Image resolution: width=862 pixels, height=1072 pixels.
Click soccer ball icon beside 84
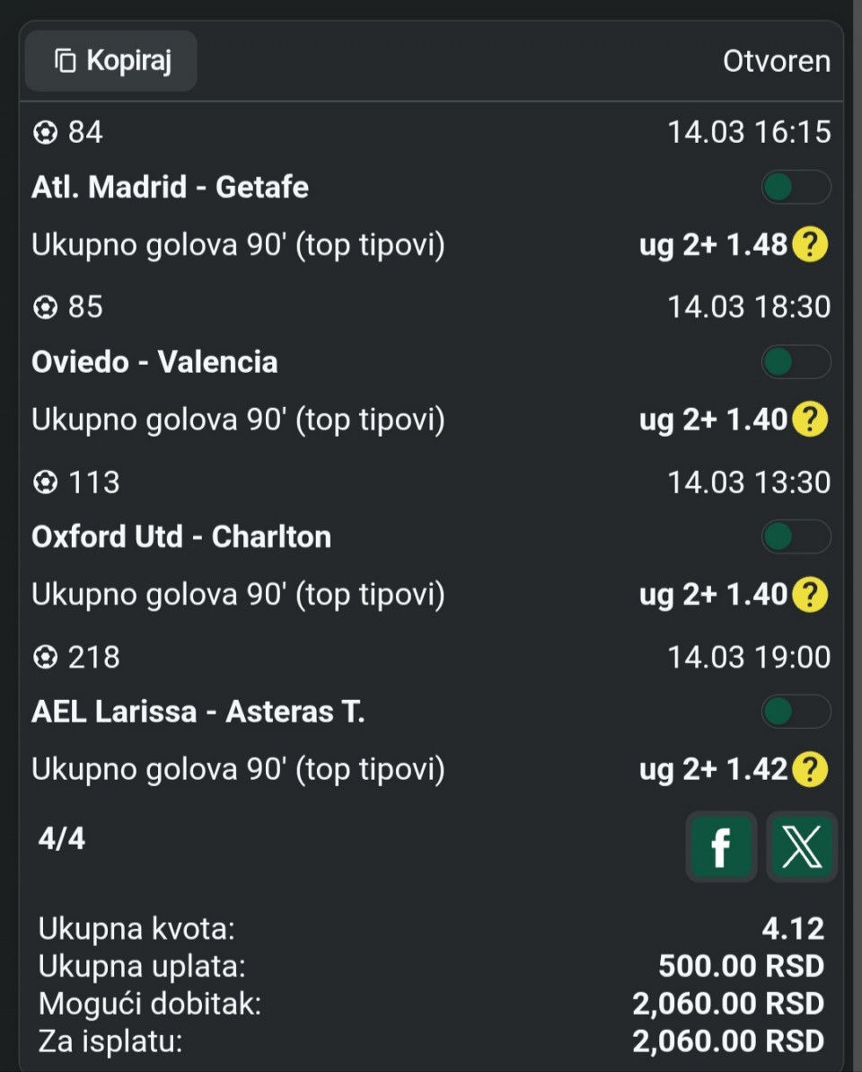[44, 133]
